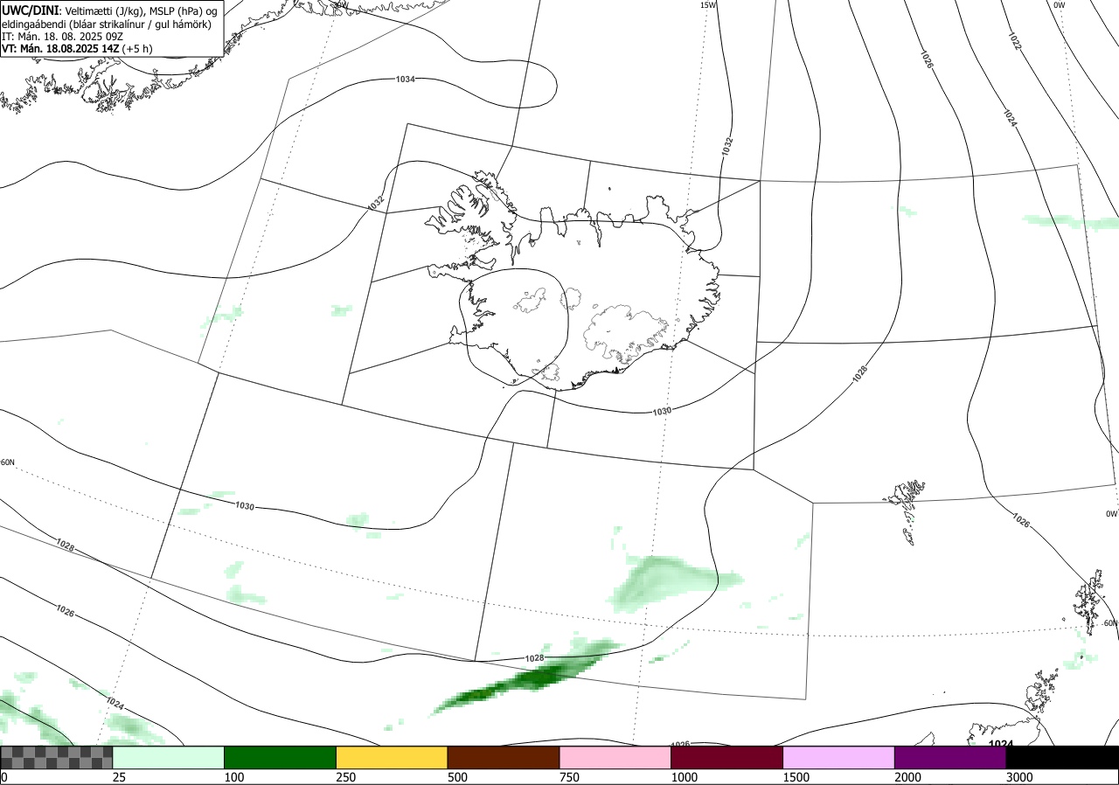This screenshot has width=1119, height=785.
Task: Choose the yellow 250–500 legend swatch
Action: 392,757
